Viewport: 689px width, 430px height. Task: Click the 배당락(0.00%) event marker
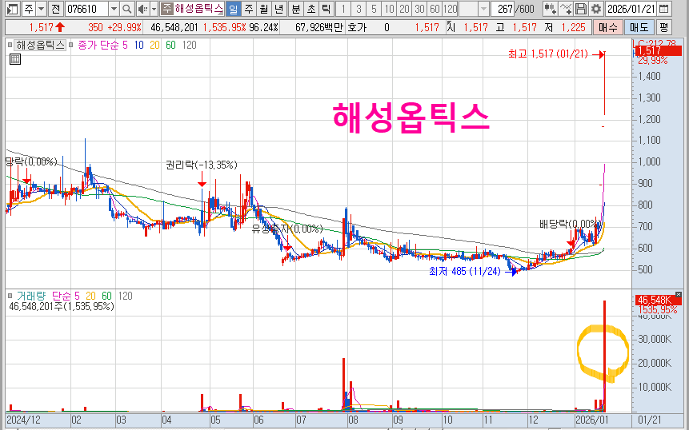(x=571, y=225)
